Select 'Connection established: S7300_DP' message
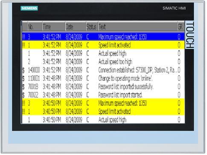 tap(103, 70)
